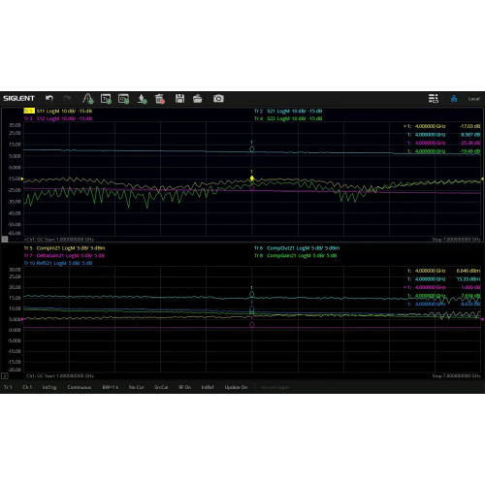Add a new channel using the Ch icon
Viewport: 485px width, 485px height.
pos(123,99)
